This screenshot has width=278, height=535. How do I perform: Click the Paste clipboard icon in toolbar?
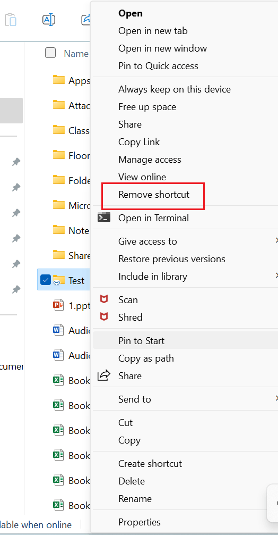[11, 20]
